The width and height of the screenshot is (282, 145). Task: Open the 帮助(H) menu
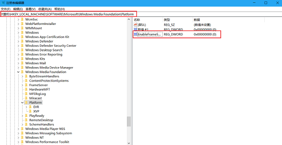tap(60, 9)
